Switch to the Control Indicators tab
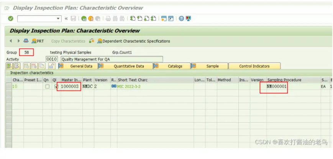 (254, 66)
